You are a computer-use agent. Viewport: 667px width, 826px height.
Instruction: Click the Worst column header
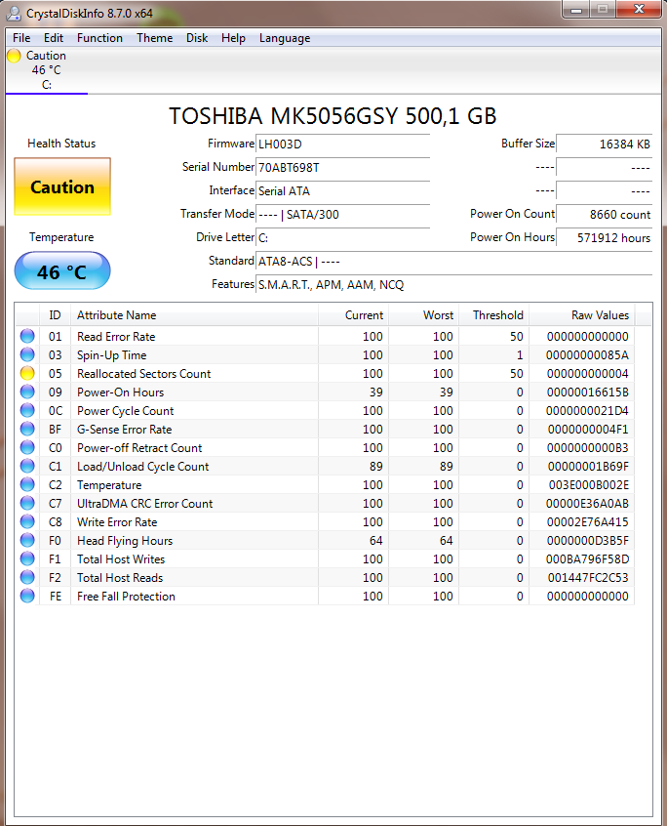tap(424, 315)
